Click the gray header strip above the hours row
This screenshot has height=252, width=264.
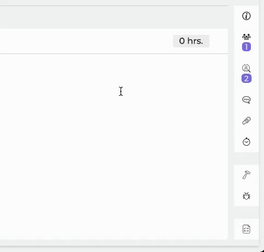[114, 17]
